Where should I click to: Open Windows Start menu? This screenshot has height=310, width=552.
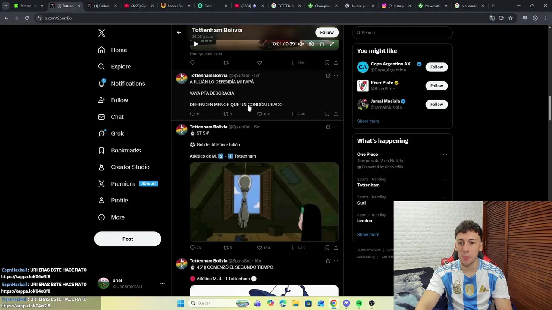coord(181,303)
